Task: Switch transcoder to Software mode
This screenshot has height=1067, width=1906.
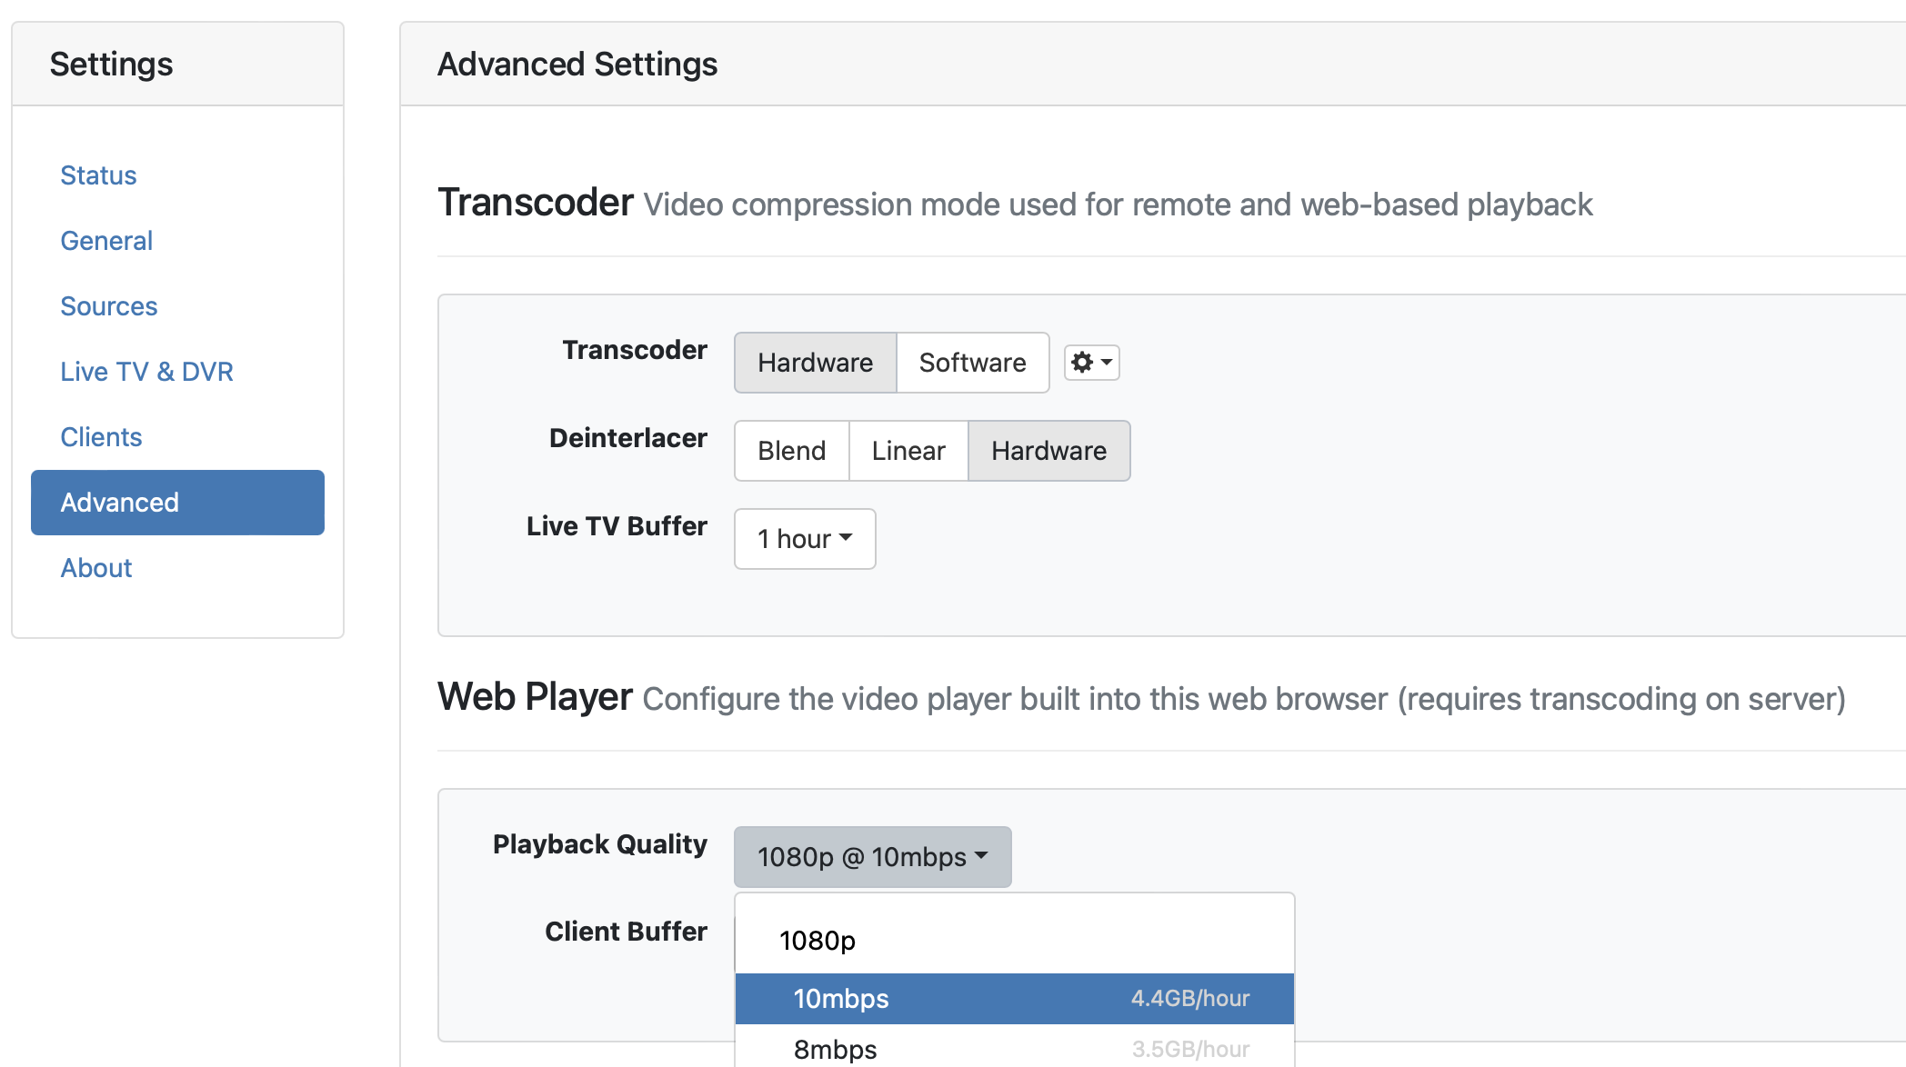Action: click(972, 363)
